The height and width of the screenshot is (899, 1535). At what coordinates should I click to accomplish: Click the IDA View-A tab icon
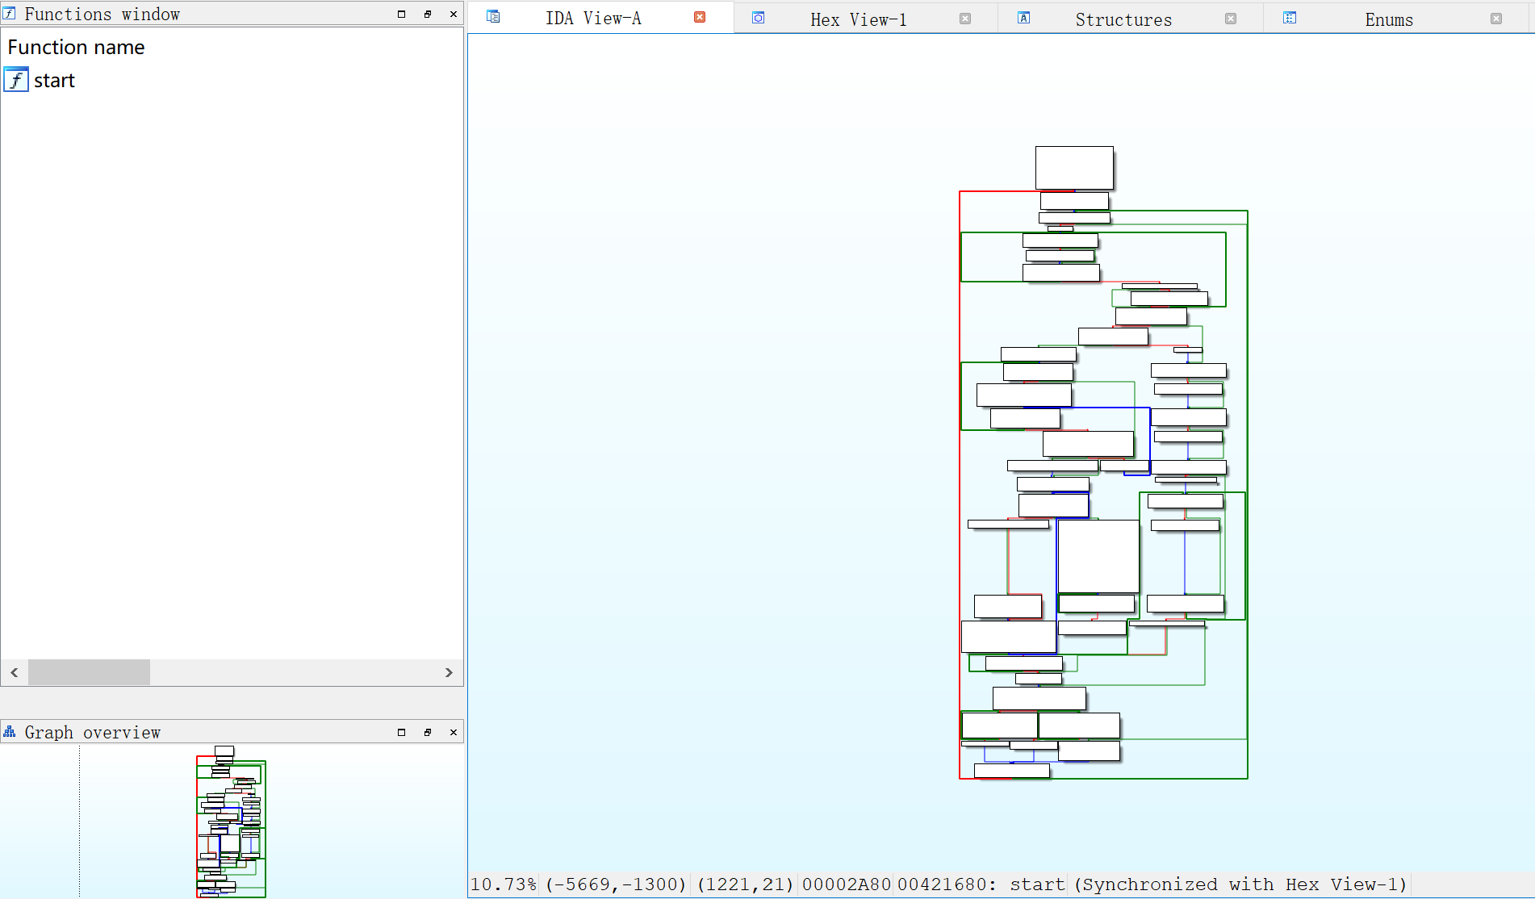tap(493, 17)
